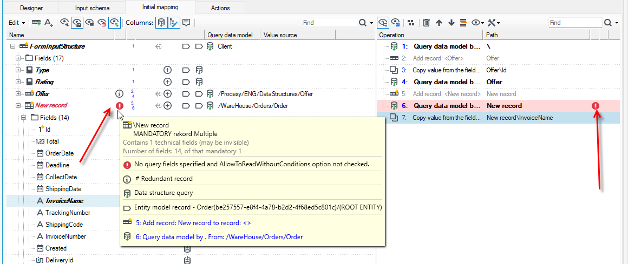
Task: Click the comment bubble column button
Action: pyautogui.click(x=186, y=23)
